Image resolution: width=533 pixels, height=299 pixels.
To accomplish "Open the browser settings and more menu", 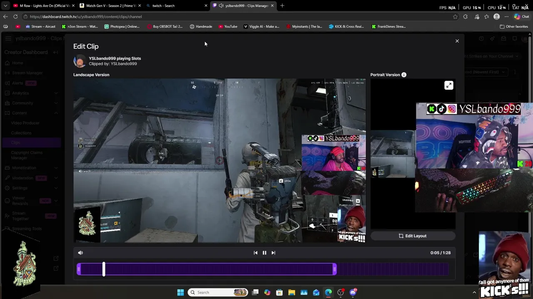I will pos(506,17).
